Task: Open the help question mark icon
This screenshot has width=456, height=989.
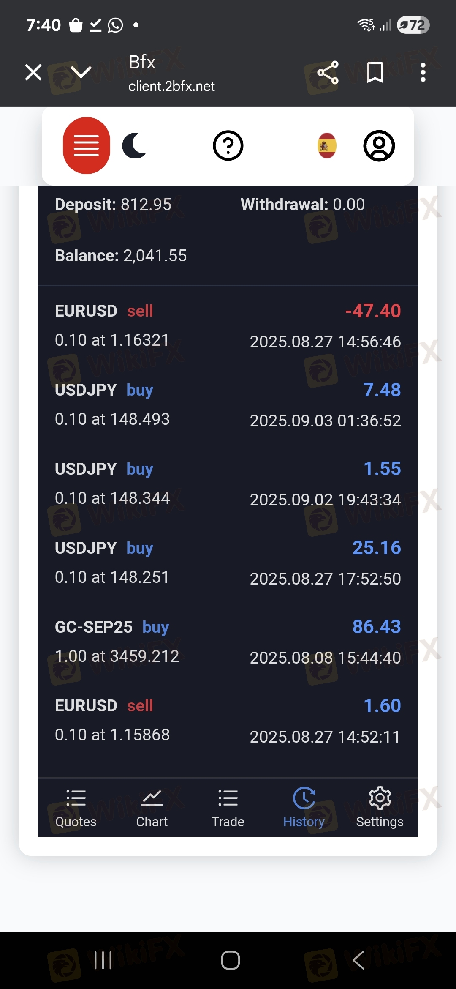Action: point(228,146)
